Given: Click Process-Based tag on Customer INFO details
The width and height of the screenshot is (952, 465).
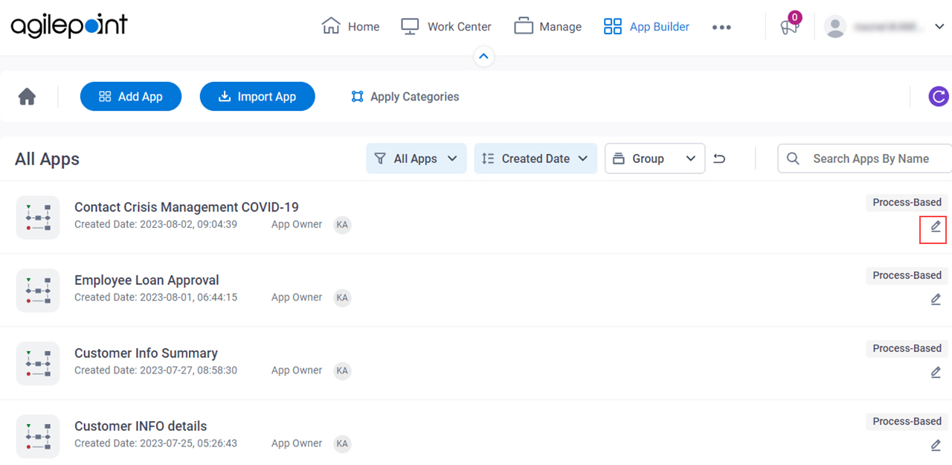Looking at the screenshot, I should (x=907, y=421).
